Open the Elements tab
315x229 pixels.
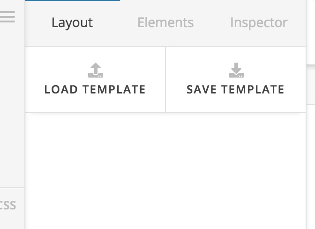pos(165,22)
